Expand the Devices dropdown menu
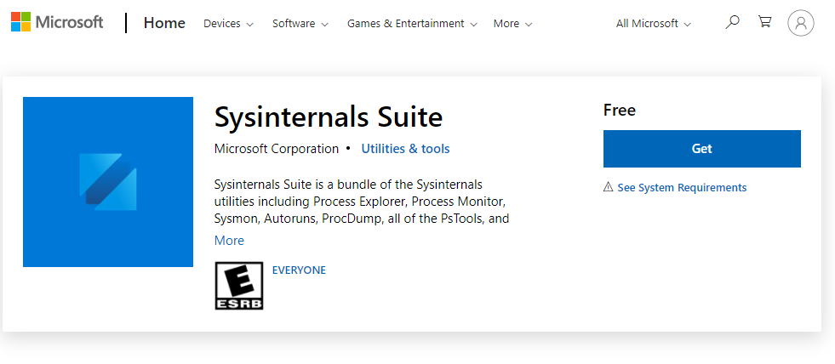 pyautogui.click(x=228, y=24)
